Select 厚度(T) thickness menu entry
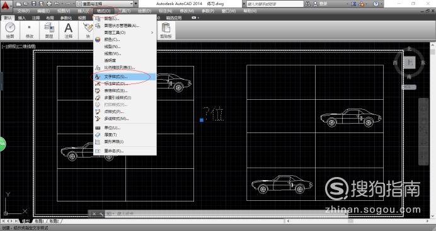The height and width of the screenshot is (231, 436). click(125, 134)
